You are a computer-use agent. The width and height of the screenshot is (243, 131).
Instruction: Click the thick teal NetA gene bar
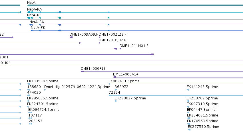135,6
